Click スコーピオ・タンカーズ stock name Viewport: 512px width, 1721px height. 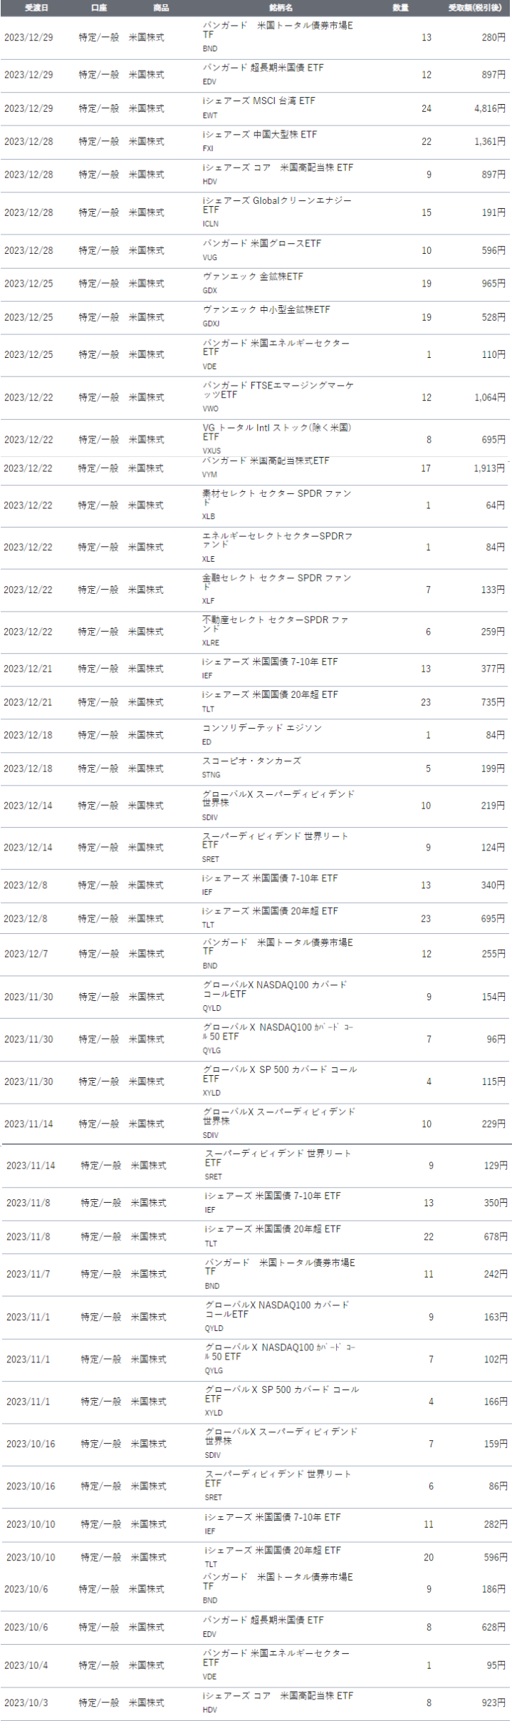tap(251, 761)
